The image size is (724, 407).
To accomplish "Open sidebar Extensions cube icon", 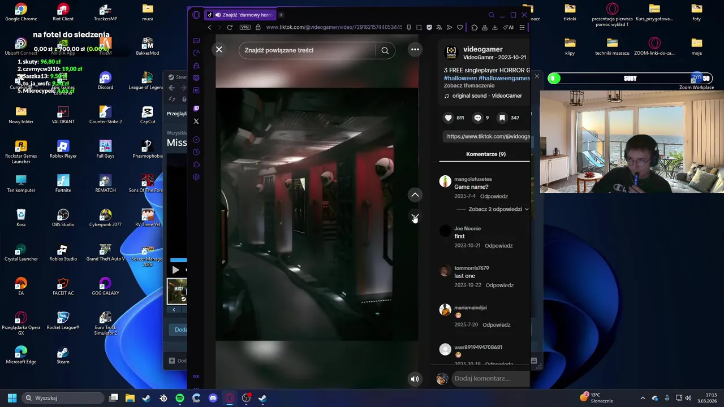I will [x=196, y=164].
